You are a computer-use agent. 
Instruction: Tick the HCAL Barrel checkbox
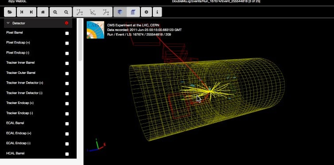67,154
